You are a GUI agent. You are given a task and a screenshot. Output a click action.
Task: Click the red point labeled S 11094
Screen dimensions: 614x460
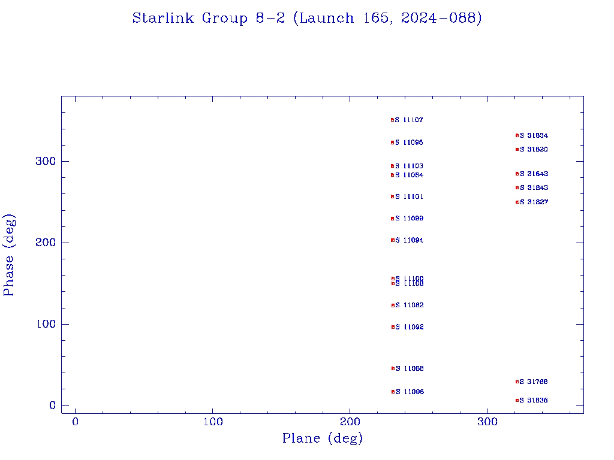click(393, 241)
